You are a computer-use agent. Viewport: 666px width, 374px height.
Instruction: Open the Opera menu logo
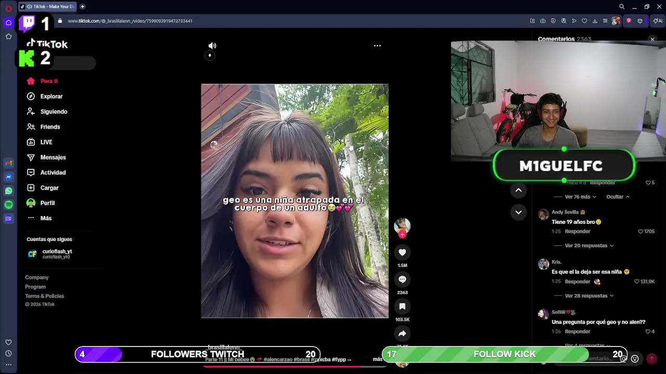(8, 7)
